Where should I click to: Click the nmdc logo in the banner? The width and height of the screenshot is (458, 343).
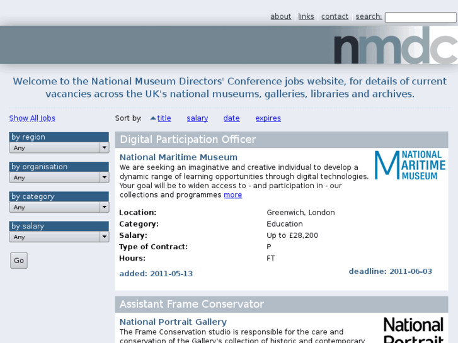(x=396, y=45)
